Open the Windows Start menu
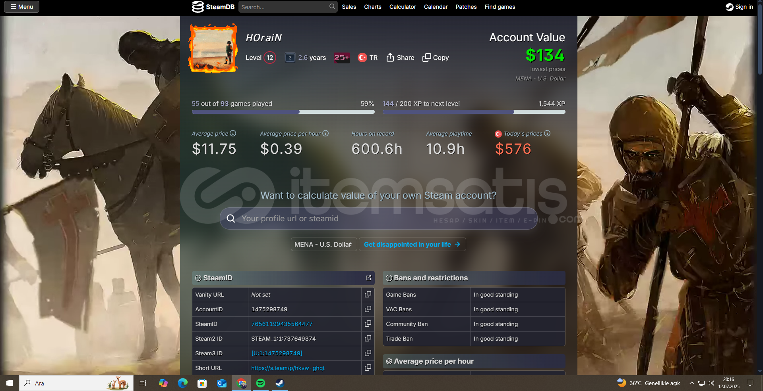763x391 pixels. 10,383
